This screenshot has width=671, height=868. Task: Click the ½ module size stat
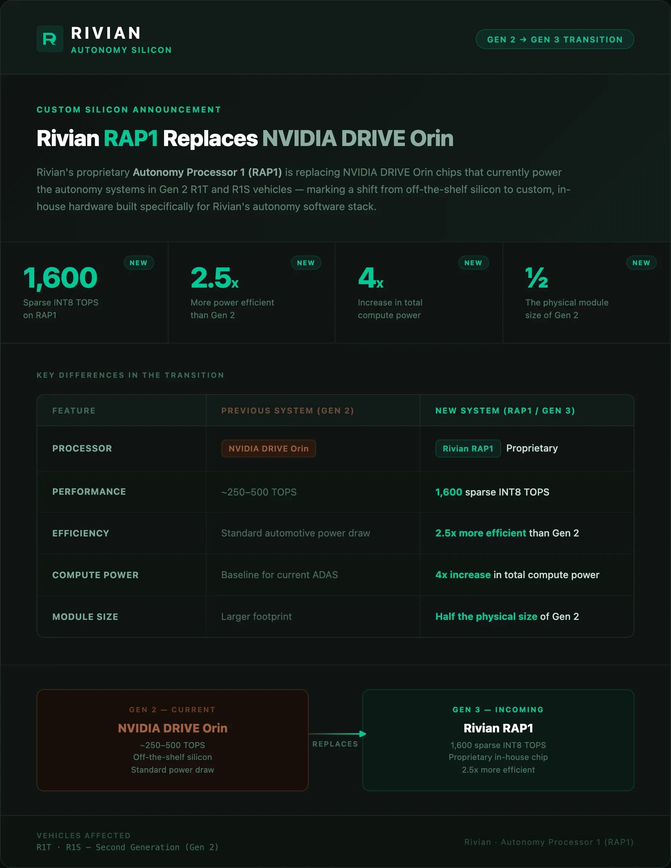(567, 292)
